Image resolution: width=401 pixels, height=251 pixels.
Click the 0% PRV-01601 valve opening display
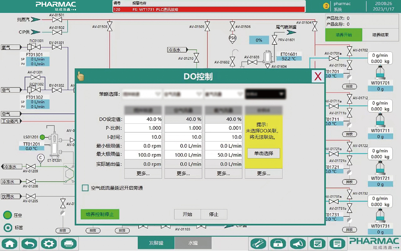[259, 40]
